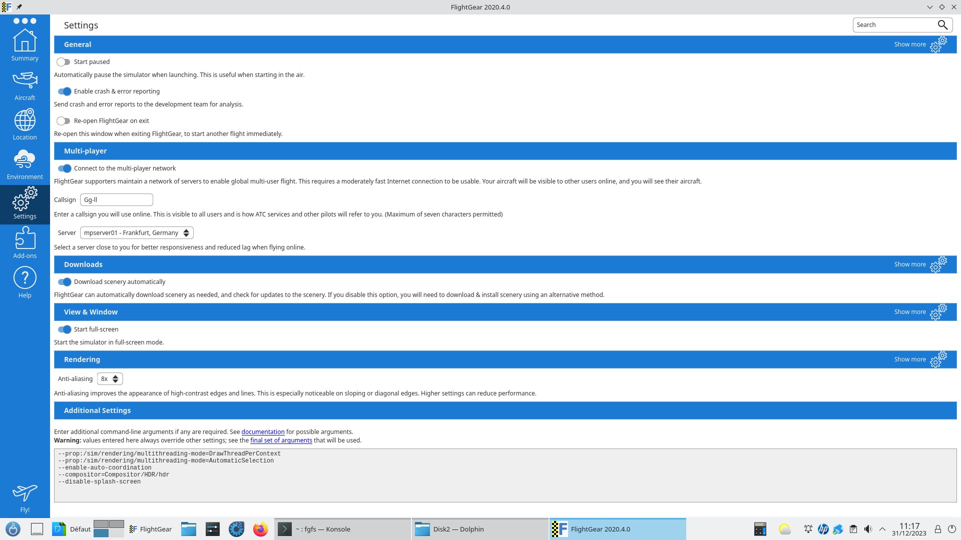
Task: Click the session power icon in tray
Action: 952,529
